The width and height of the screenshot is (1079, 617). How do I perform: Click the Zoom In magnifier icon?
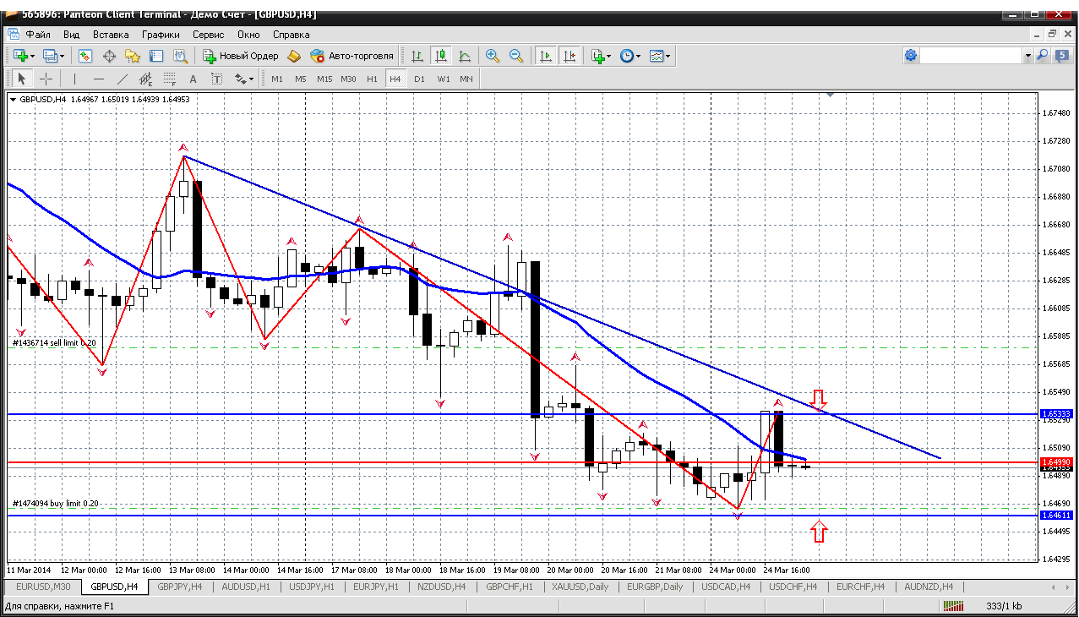[493, 56]
